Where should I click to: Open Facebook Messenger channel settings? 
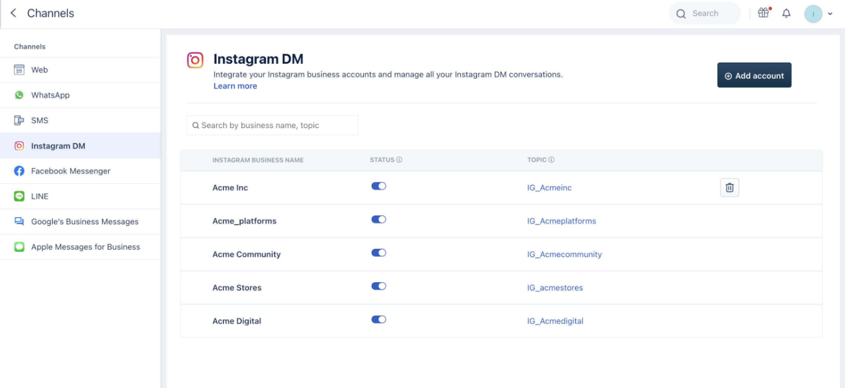pyautogui.click(x=71, y=171)
